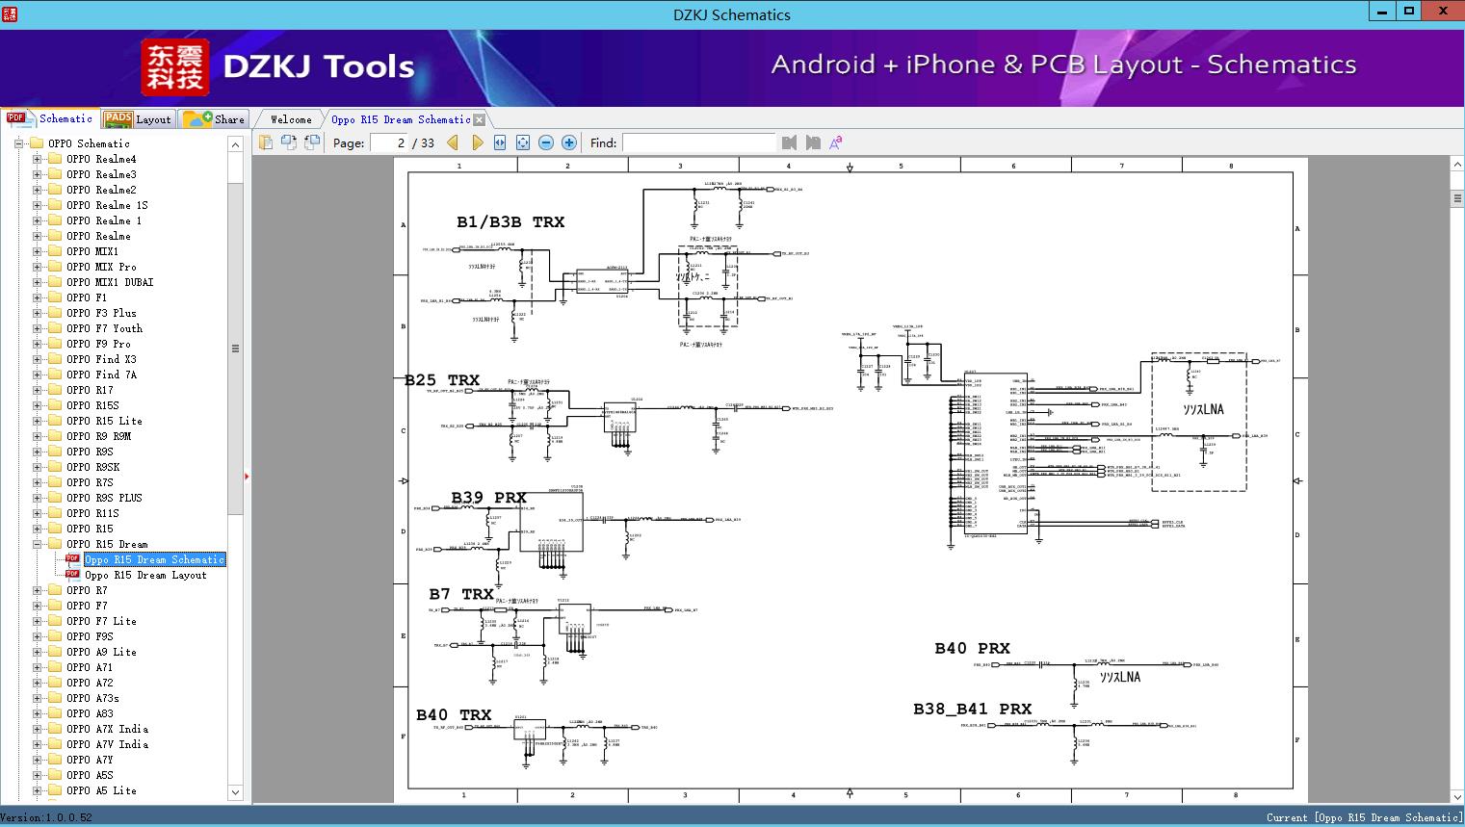
Task: Zoom in with the plus icon
Action: [x=569, y=142]
